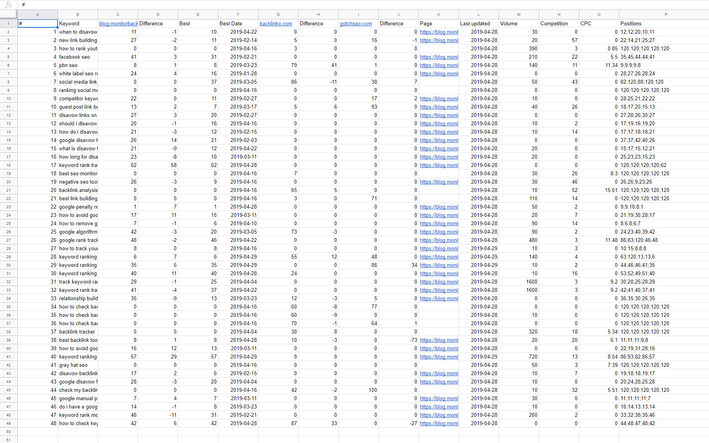Select the 'backlink tracker' keyword cell
Image resolution: width=709 pixels, height=443 pixels.
[78, 332]
